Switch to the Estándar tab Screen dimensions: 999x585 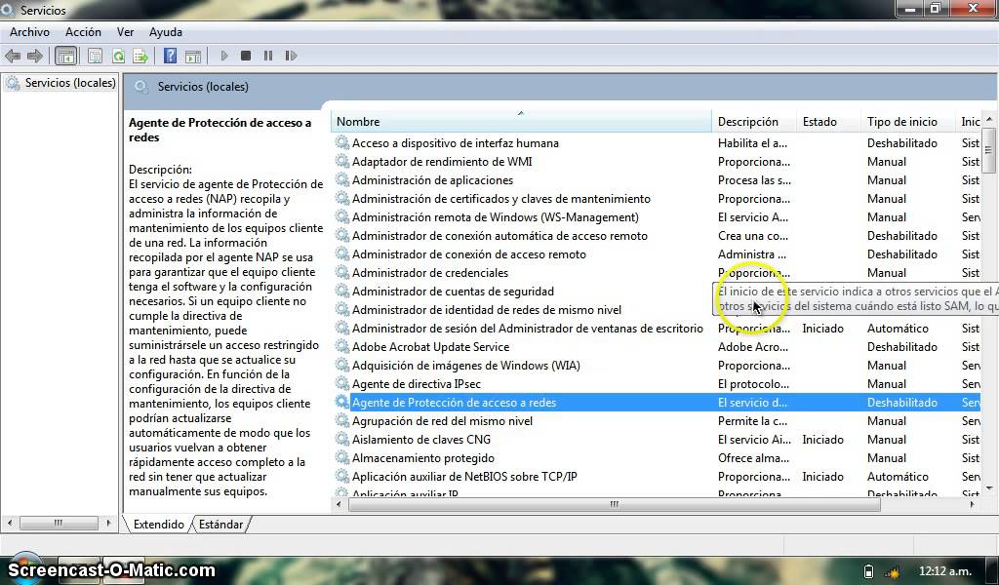(x=220, y=525)
